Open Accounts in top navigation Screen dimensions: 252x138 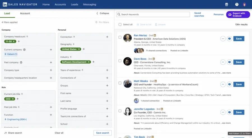60,4
